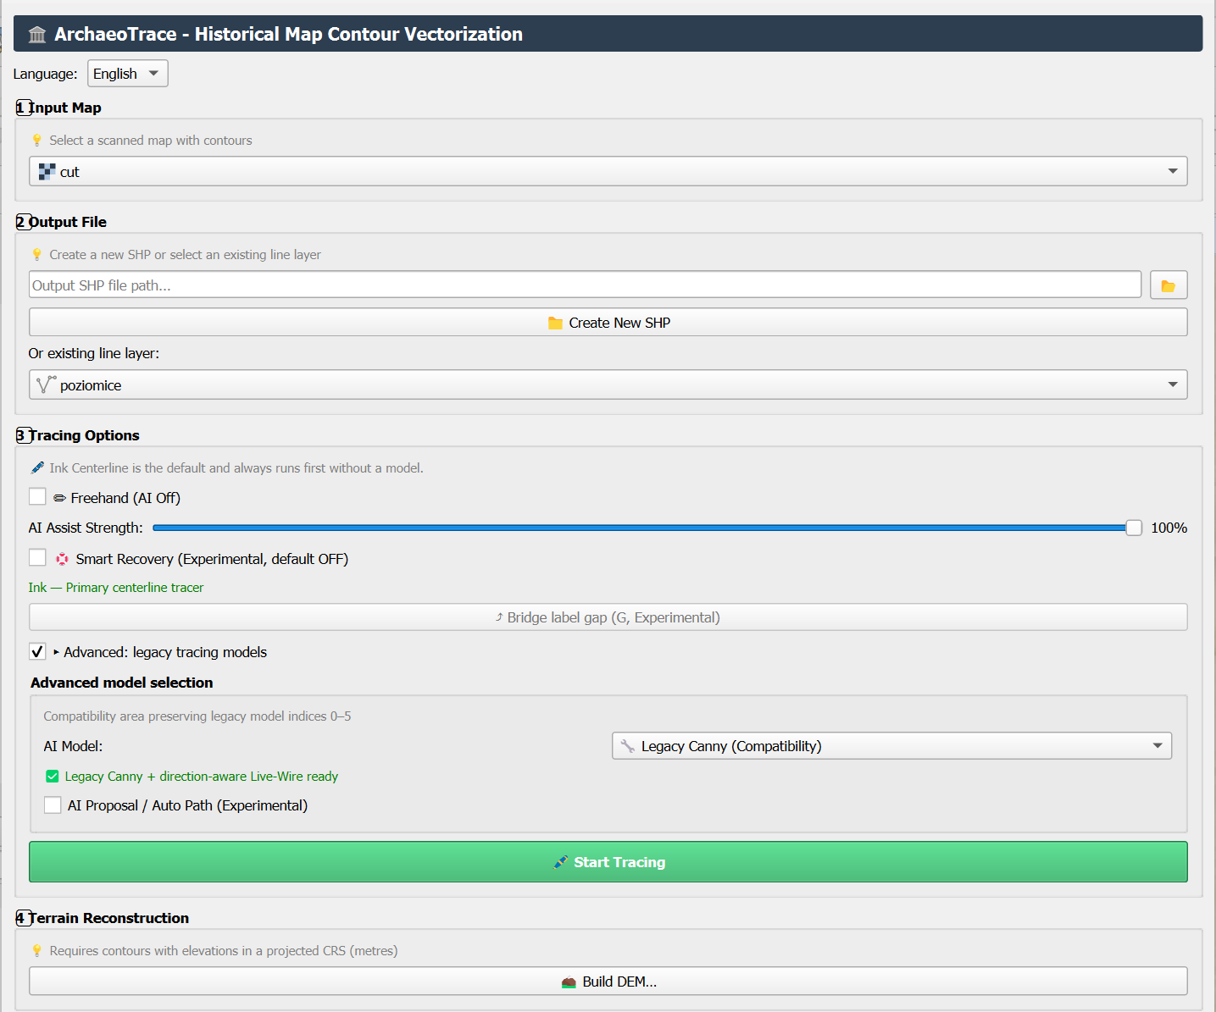Image resolution: width=1216 pixels, height=1012 pixels.
Task: Enable the Freehand (AI Off) checkbox
Action: click(37, 497)
